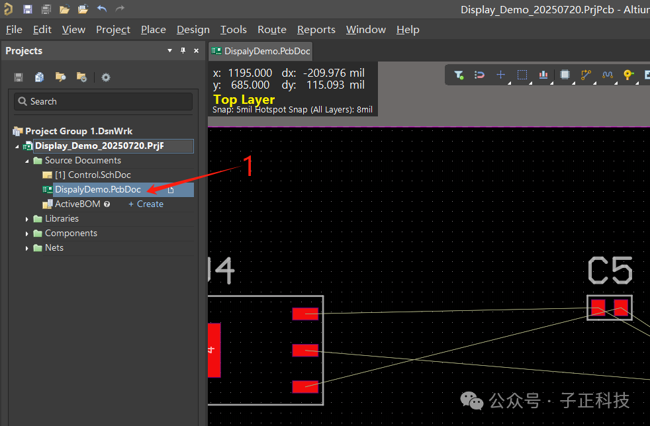Choose the dashed rectangle selection tool

tap(522, 75)
